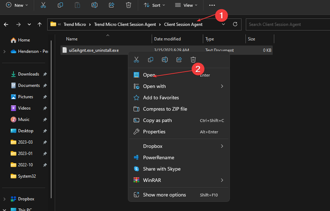Open the 2023-03 folder in sidebar

pos(21,142)
